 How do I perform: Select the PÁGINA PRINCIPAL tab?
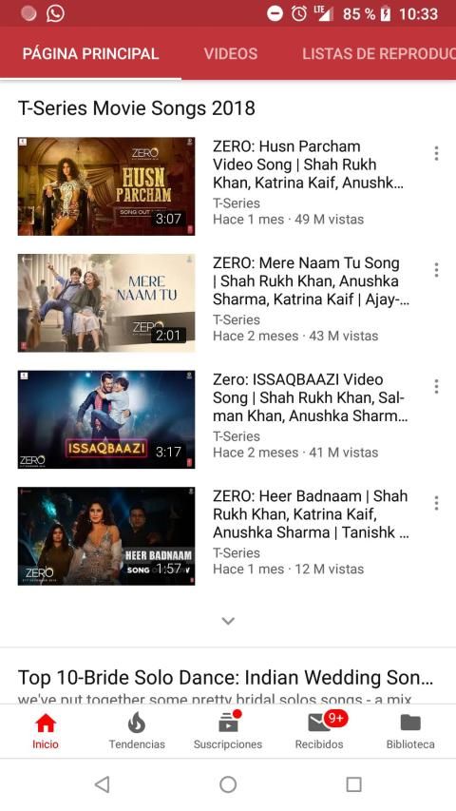(90, 54)
